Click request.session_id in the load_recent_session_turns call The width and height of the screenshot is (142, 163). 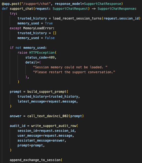coord(121,18)
